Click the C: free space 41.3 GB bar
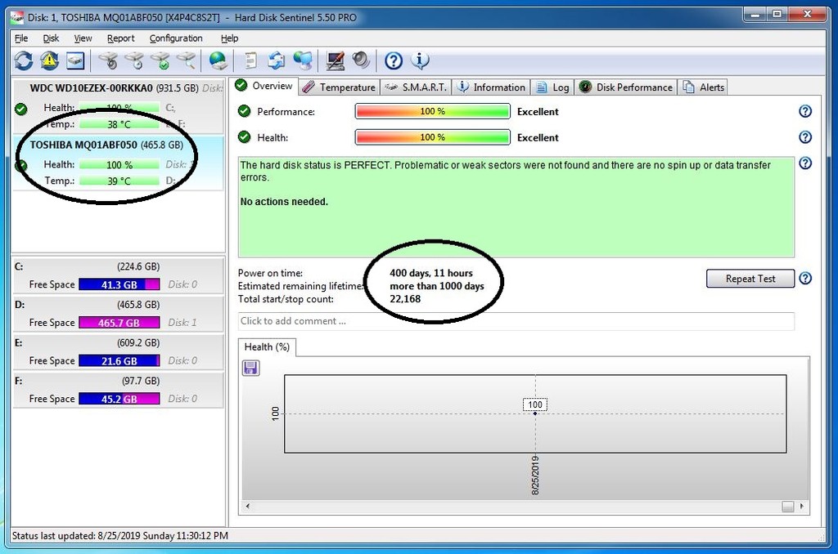 [x=119, y=284]
